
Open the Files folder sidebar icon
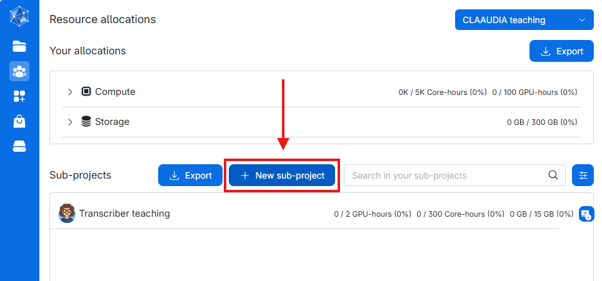[19, 46]
